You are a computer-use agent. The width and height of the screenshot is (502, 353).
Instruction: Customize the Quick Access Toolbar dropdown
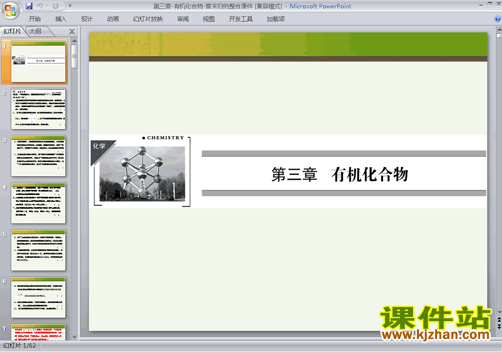tap(70, 6)
